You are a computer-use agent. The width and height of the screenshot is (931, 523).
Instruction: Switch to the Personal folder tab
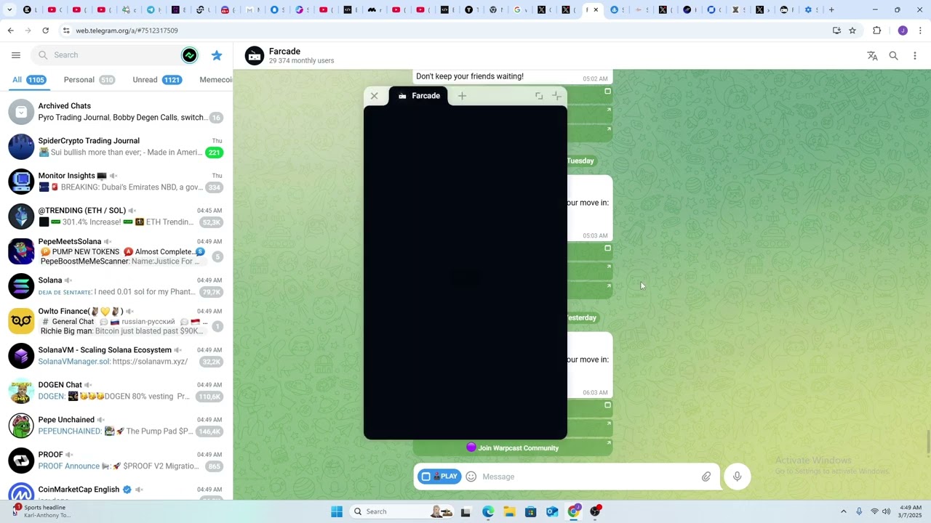89,80
